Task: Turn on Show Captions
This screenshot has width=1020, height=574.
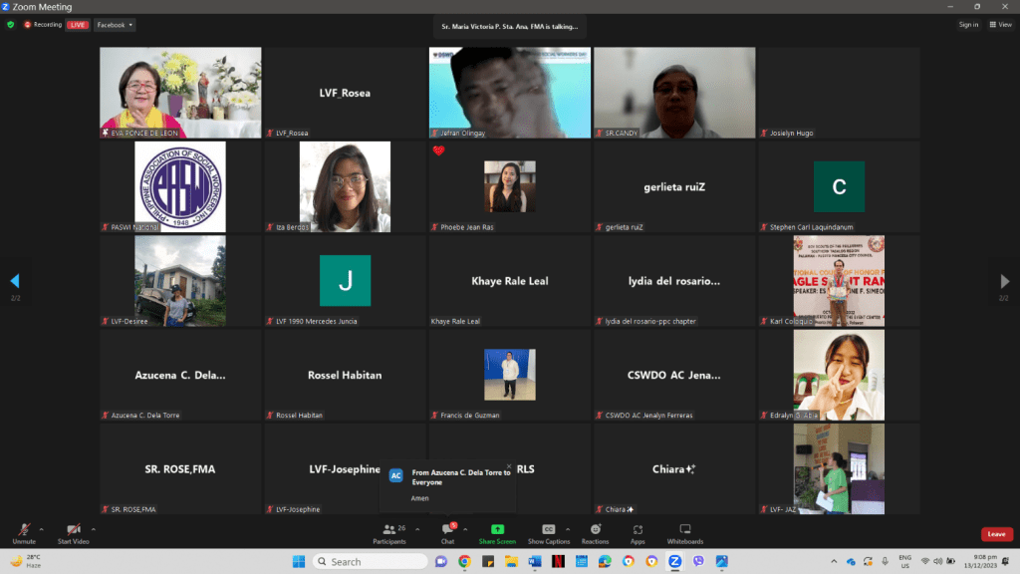Action: [x=549, y=531]
